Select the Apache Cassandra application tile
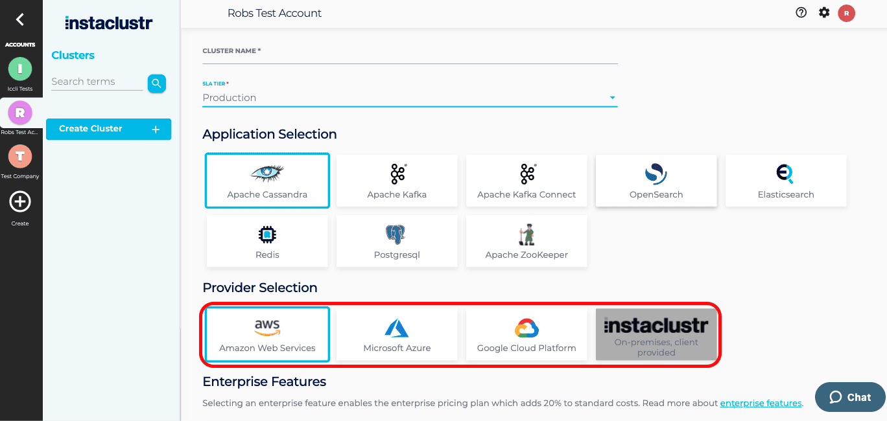Viewport: 887px width, 421px height. [267, 181]
